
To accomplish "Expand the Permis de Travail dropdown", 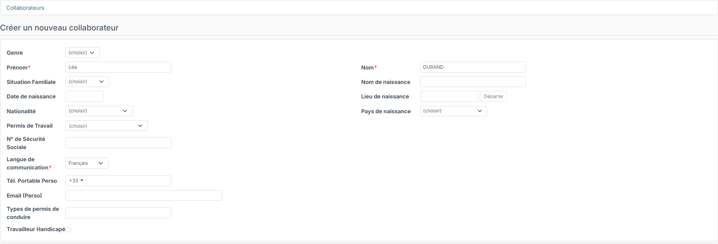I will (x=107, y=126).
